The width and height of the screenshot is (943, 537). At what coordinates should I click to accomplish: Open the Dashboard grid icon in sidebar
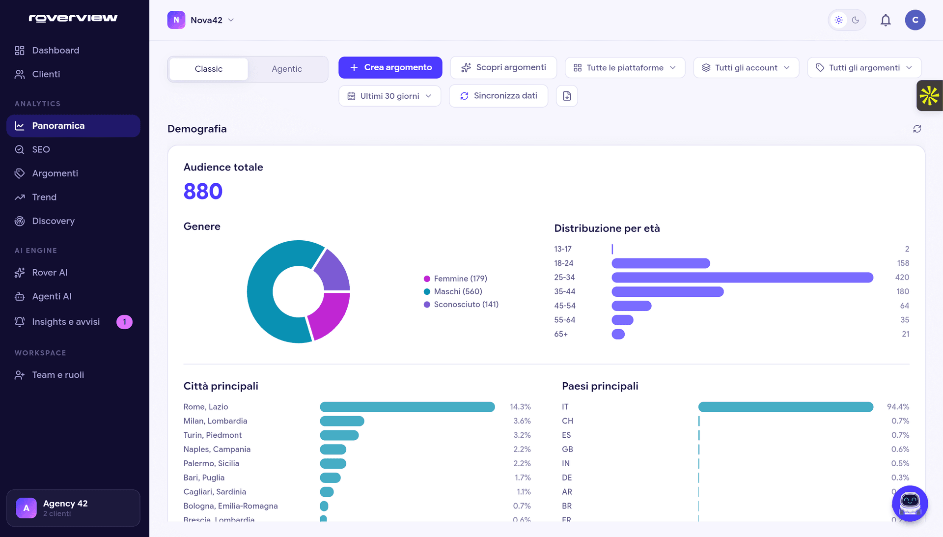(20, 51)
